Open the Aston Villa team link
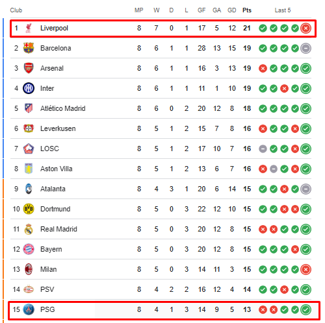This screenshot has height=323, width=325. point(57,169)
